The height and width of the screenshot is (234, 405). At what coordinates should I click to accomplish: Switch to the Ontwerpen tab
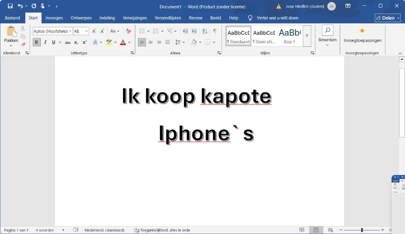click(81, 18)
